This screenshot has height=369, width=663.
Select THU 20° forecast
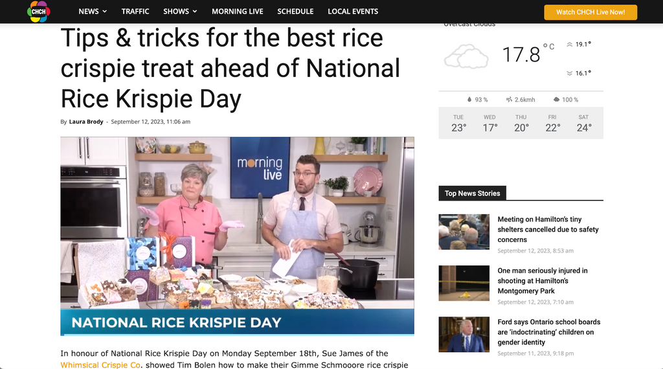tap(521, 123)
